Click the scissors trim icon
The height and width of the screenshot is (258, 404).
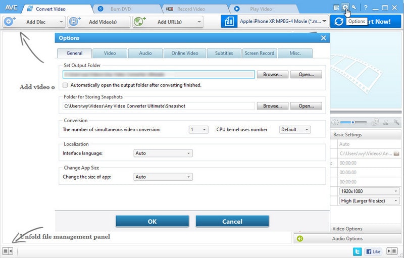(386, 122)
